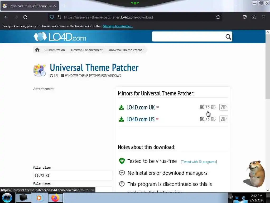Click the LO4D.com logo
The width and height of the screenshot is (270, 203).
[x=60, y=36]
